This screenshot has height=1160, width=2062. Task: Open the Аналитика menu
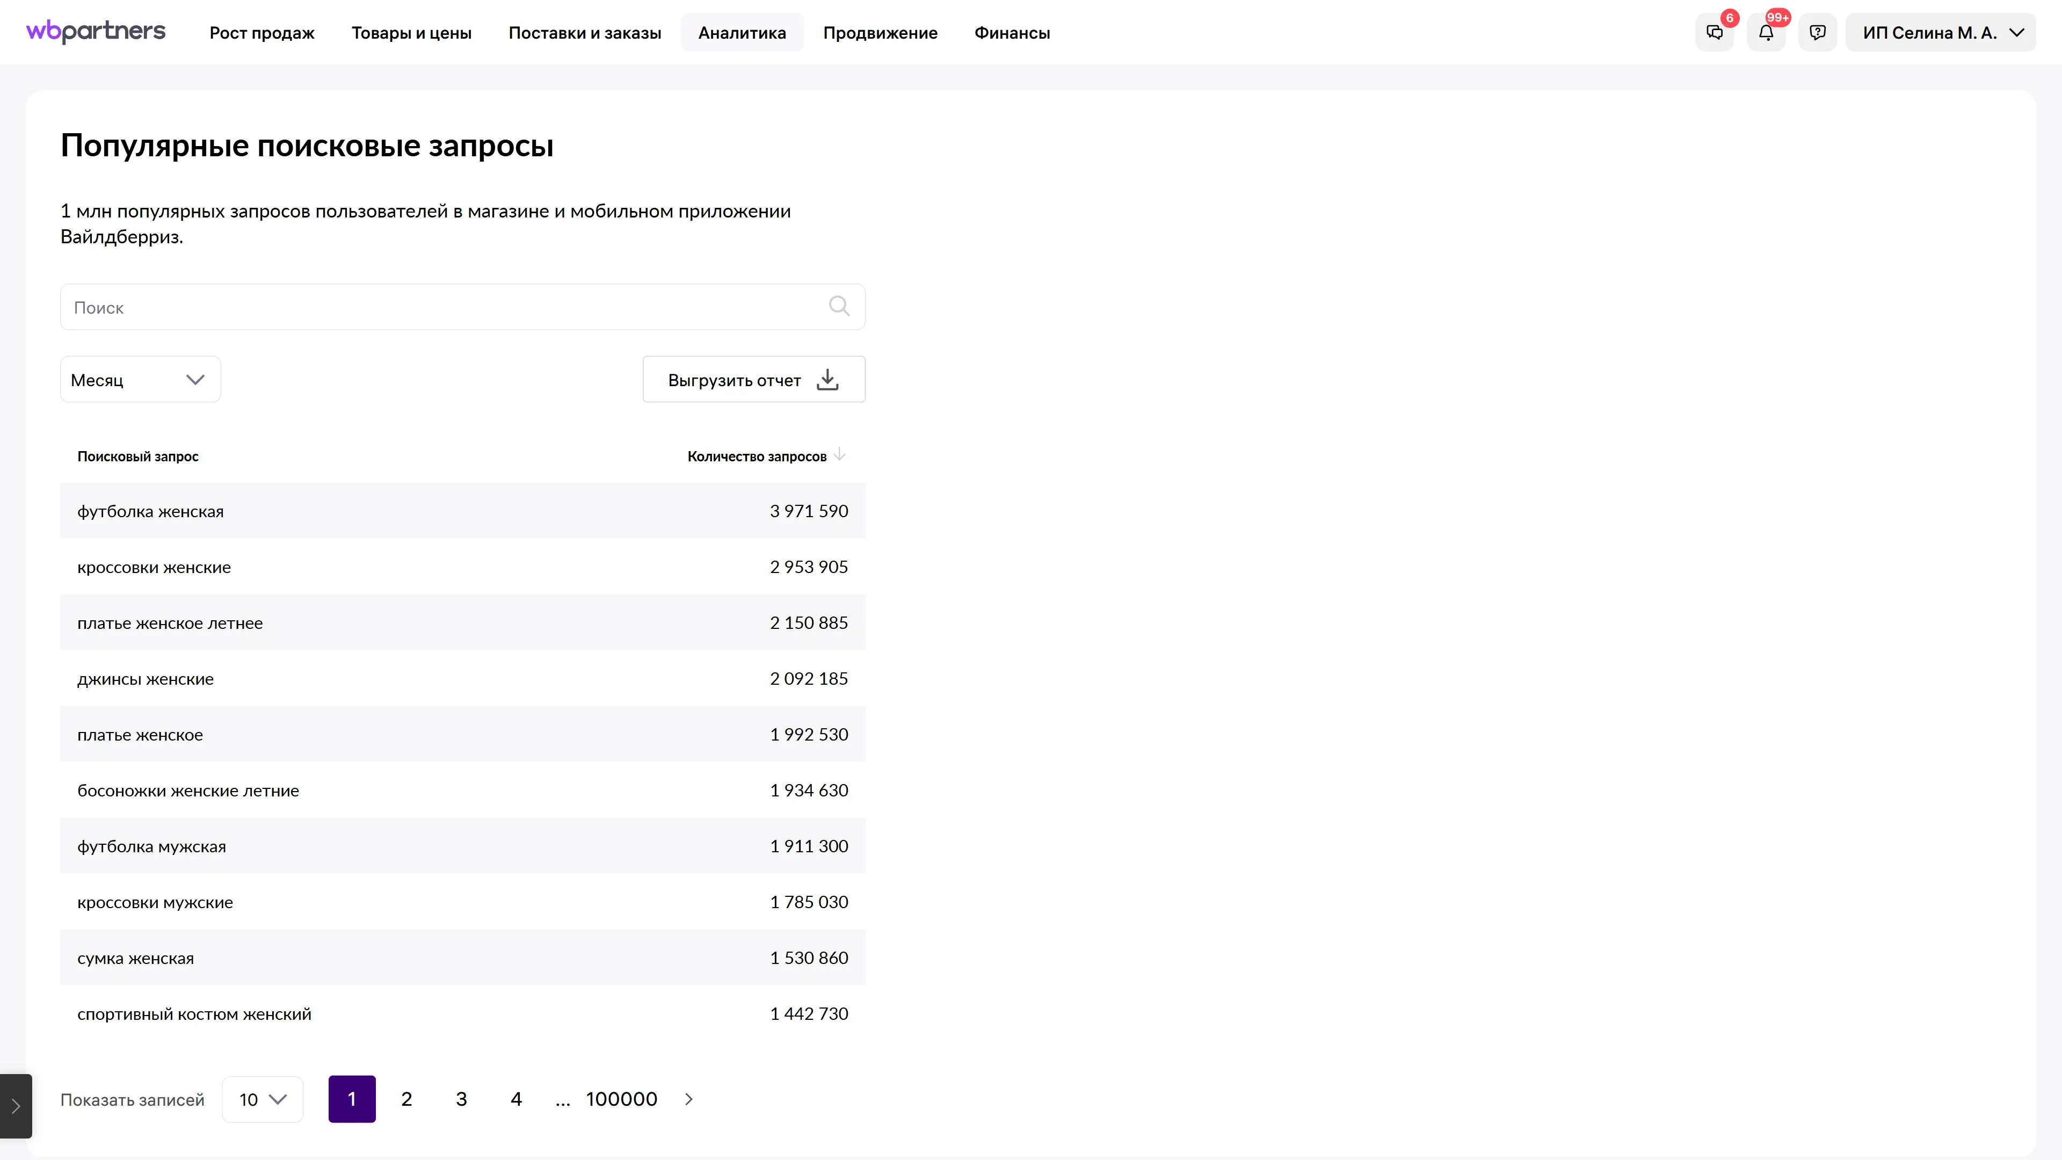[x=741, y=33]
